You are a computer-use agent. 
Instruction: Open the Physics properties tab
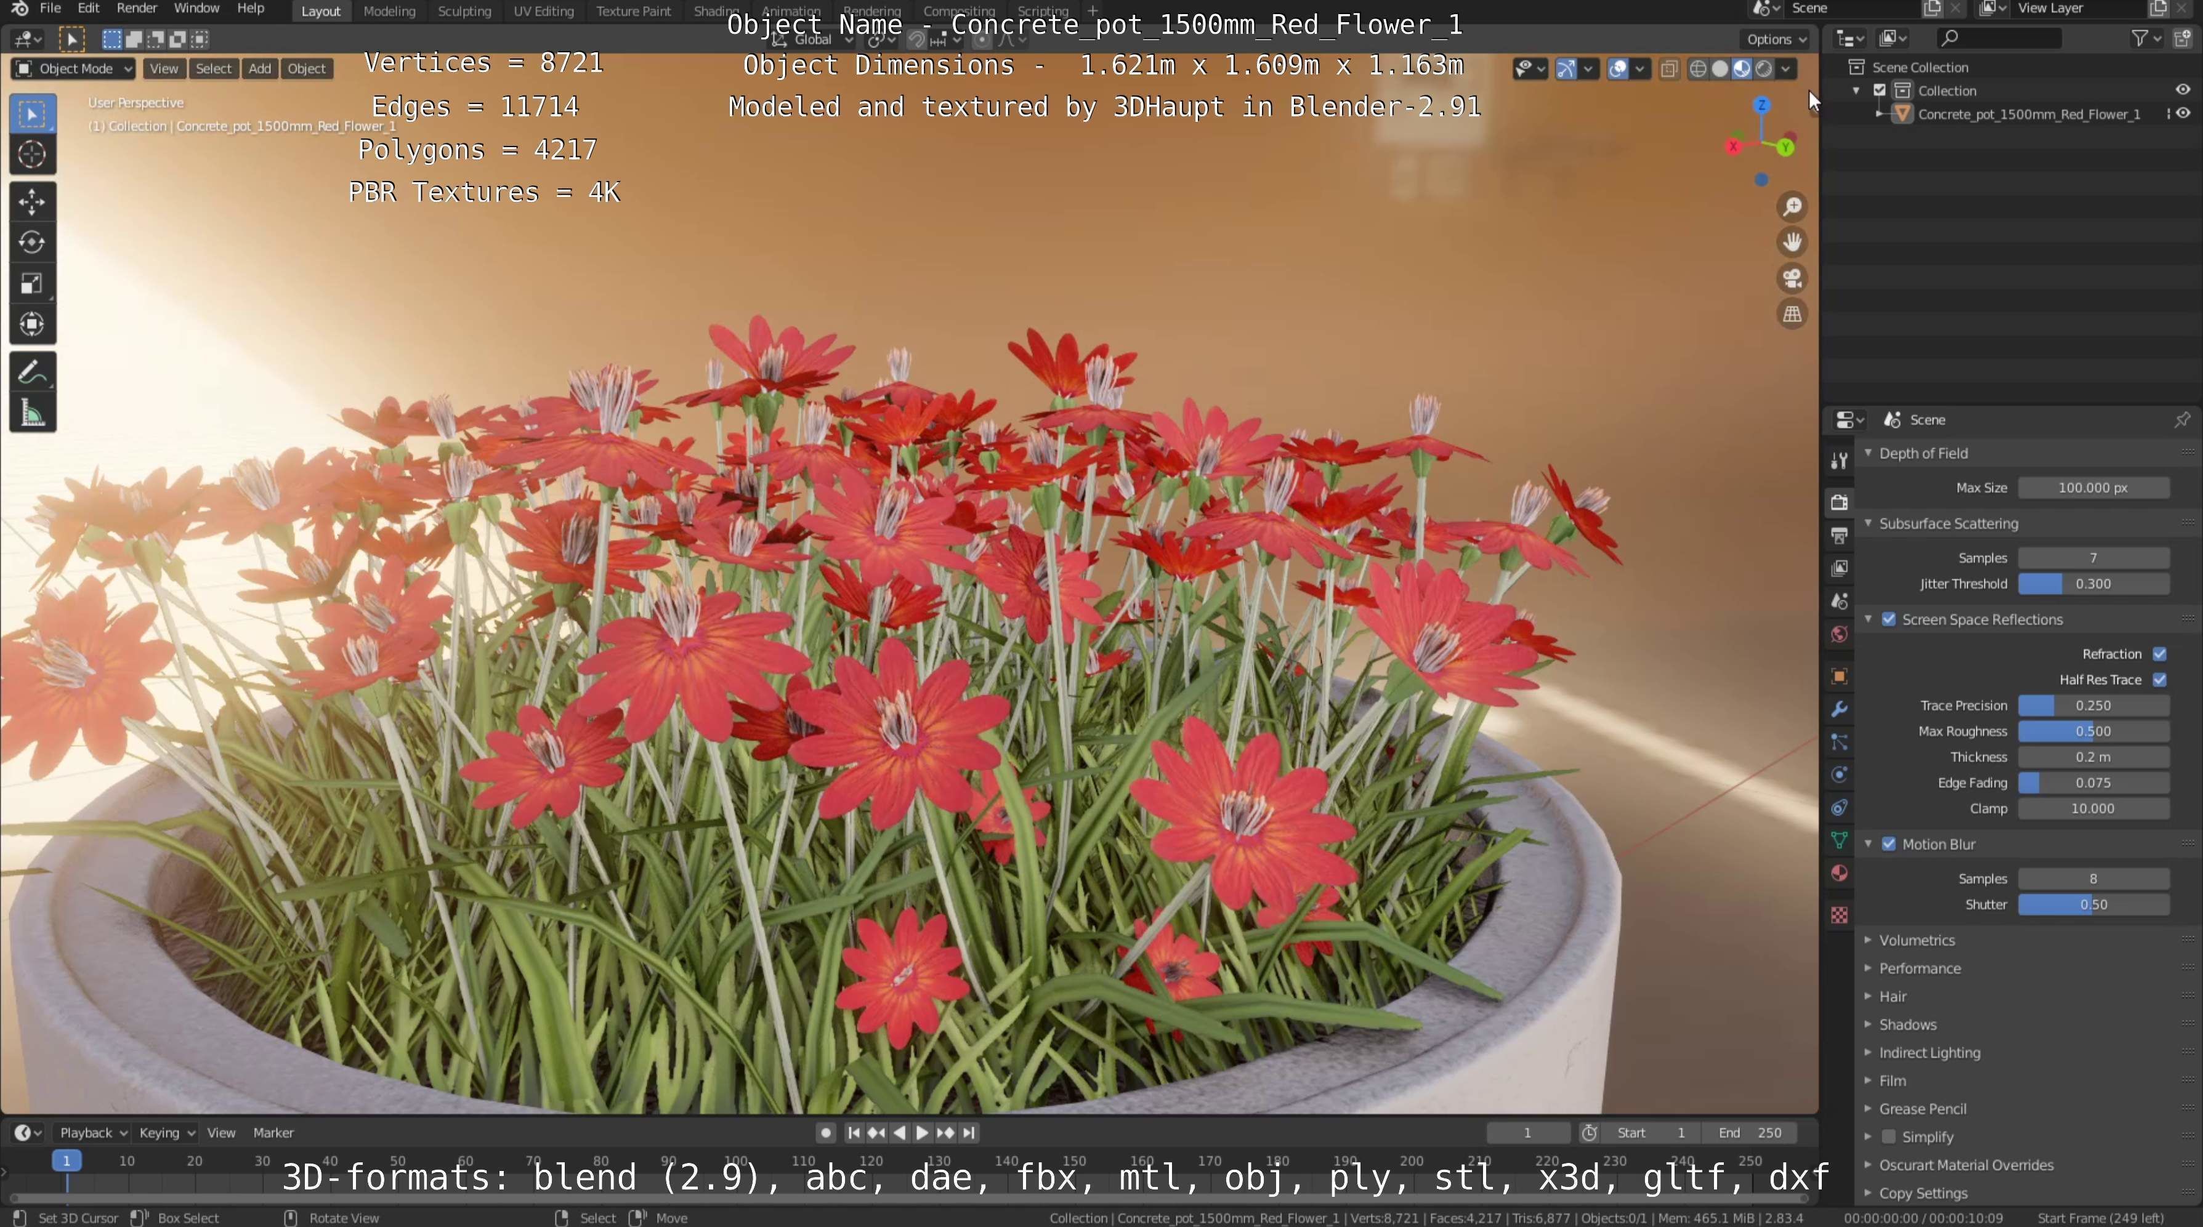click(x=1840, y=774)
